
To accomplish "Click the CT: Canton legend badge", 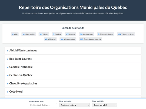I will click(71, 34).
